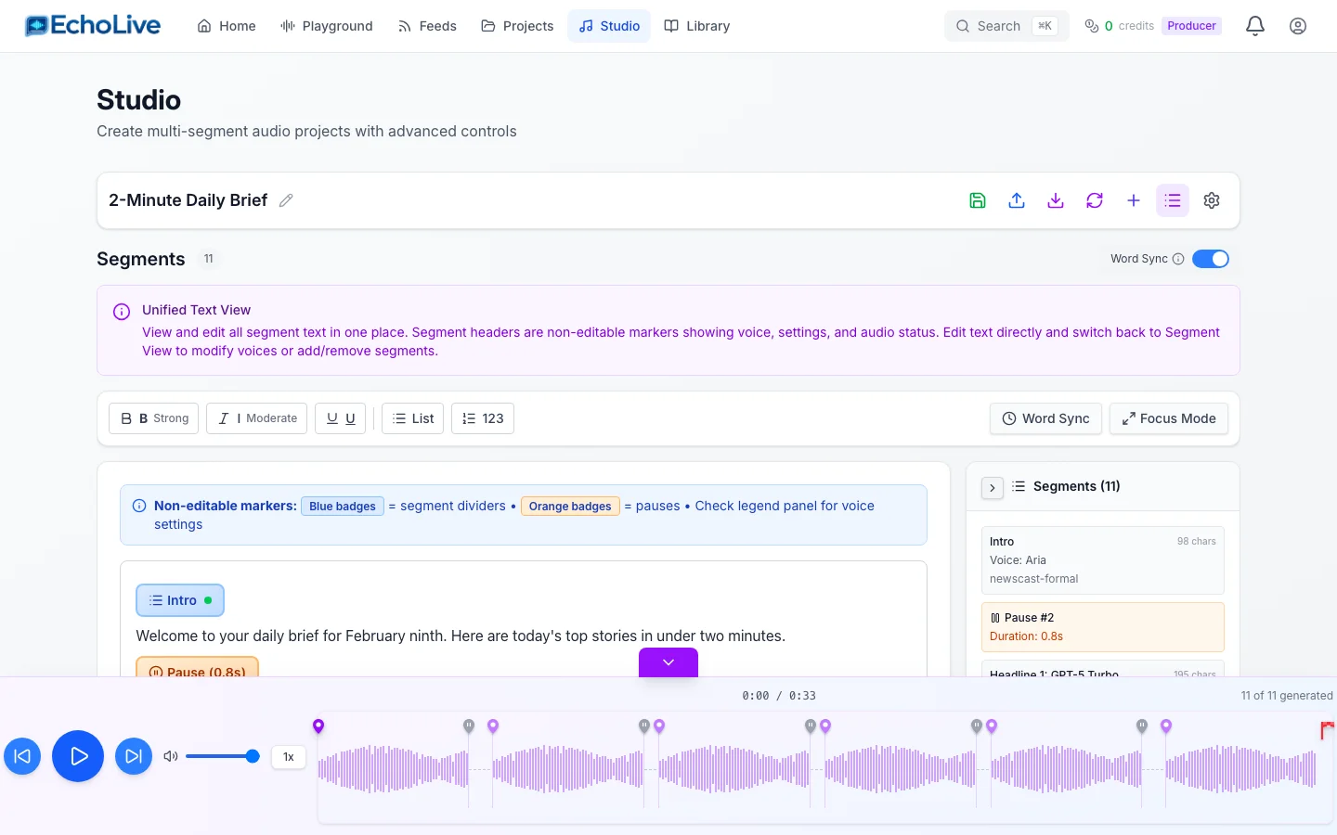This screenshot has height=835, width=1337.
Task: Save the project with the green save icon
Action: 978,200
